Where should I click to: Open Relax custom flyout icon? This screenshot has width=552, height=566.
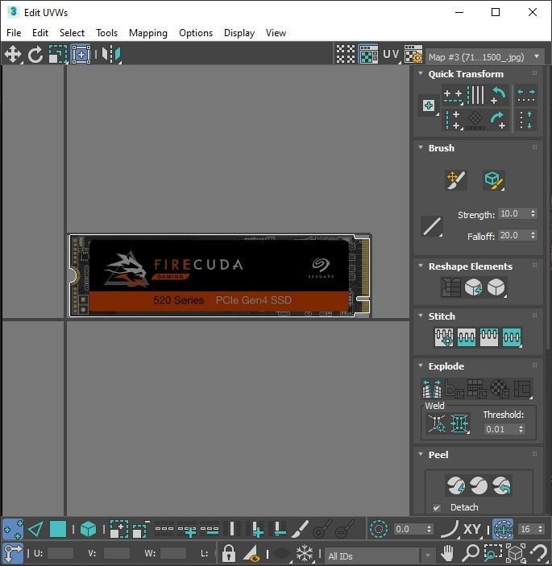pyautogui.click(x=496, y=287)
